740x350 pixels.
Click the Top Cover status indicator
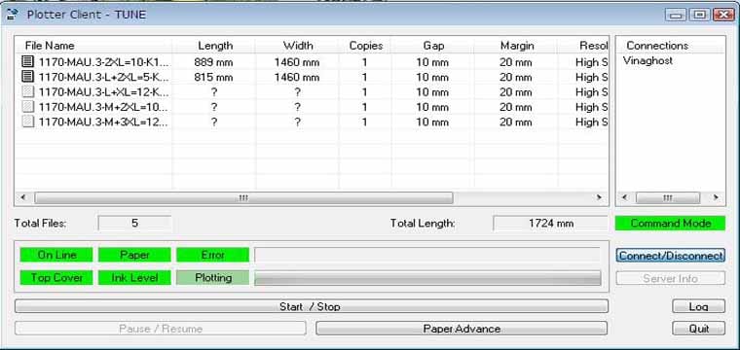pos(56,277)
